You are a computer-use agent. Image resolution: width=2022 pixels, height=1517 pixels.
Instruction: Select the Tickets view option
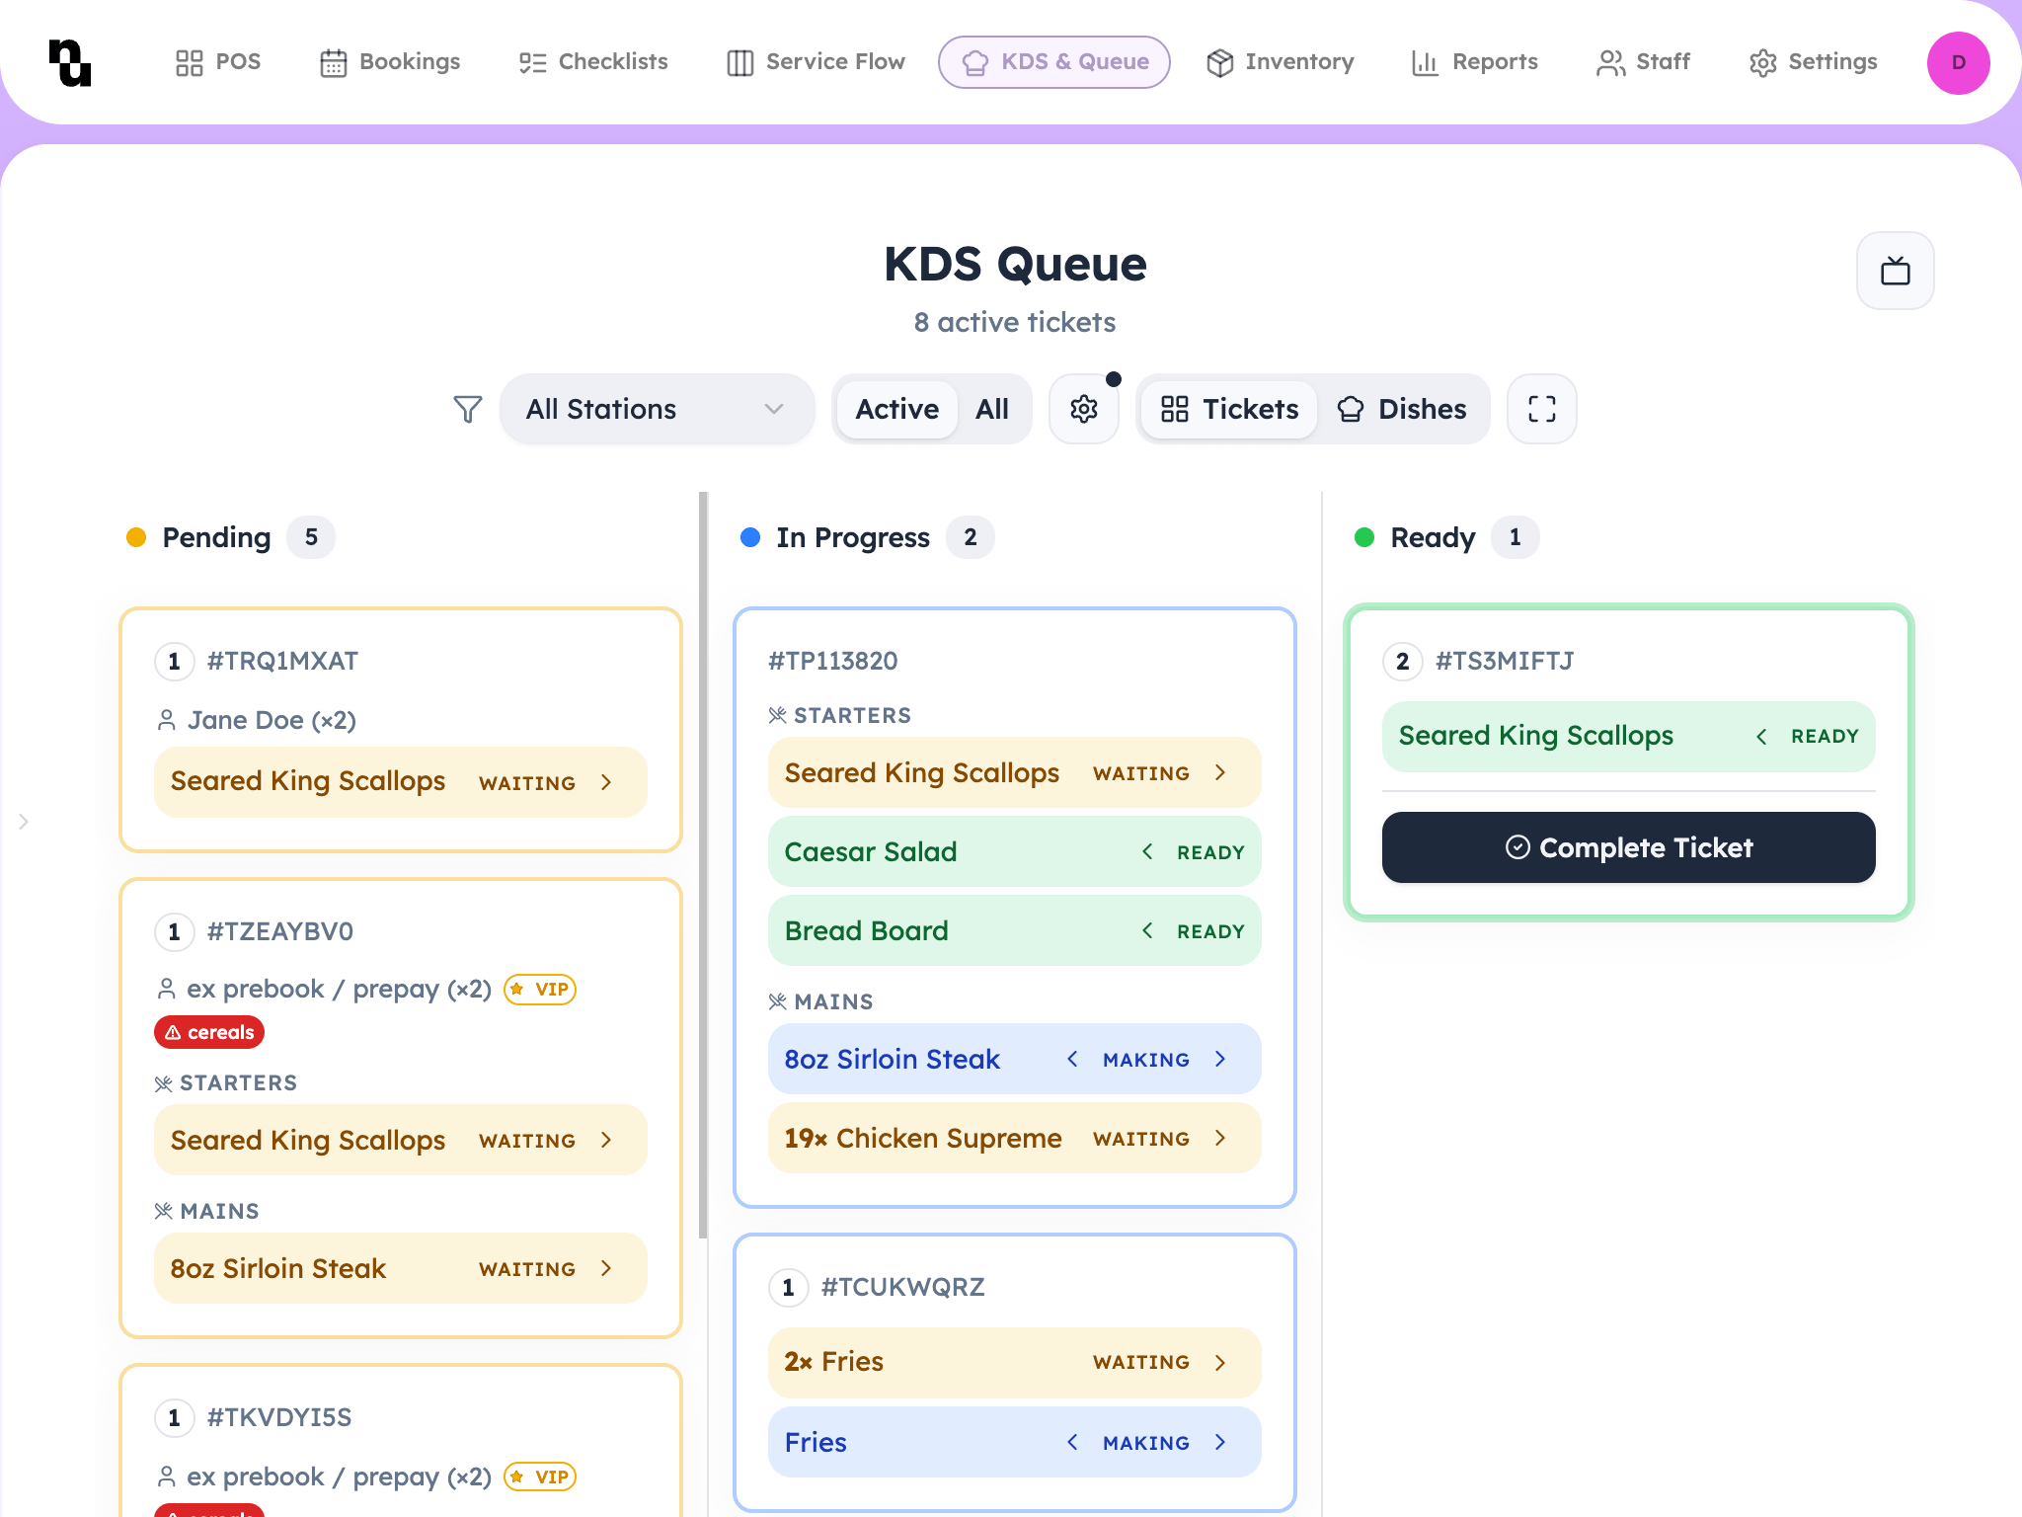click(1229, 409)
